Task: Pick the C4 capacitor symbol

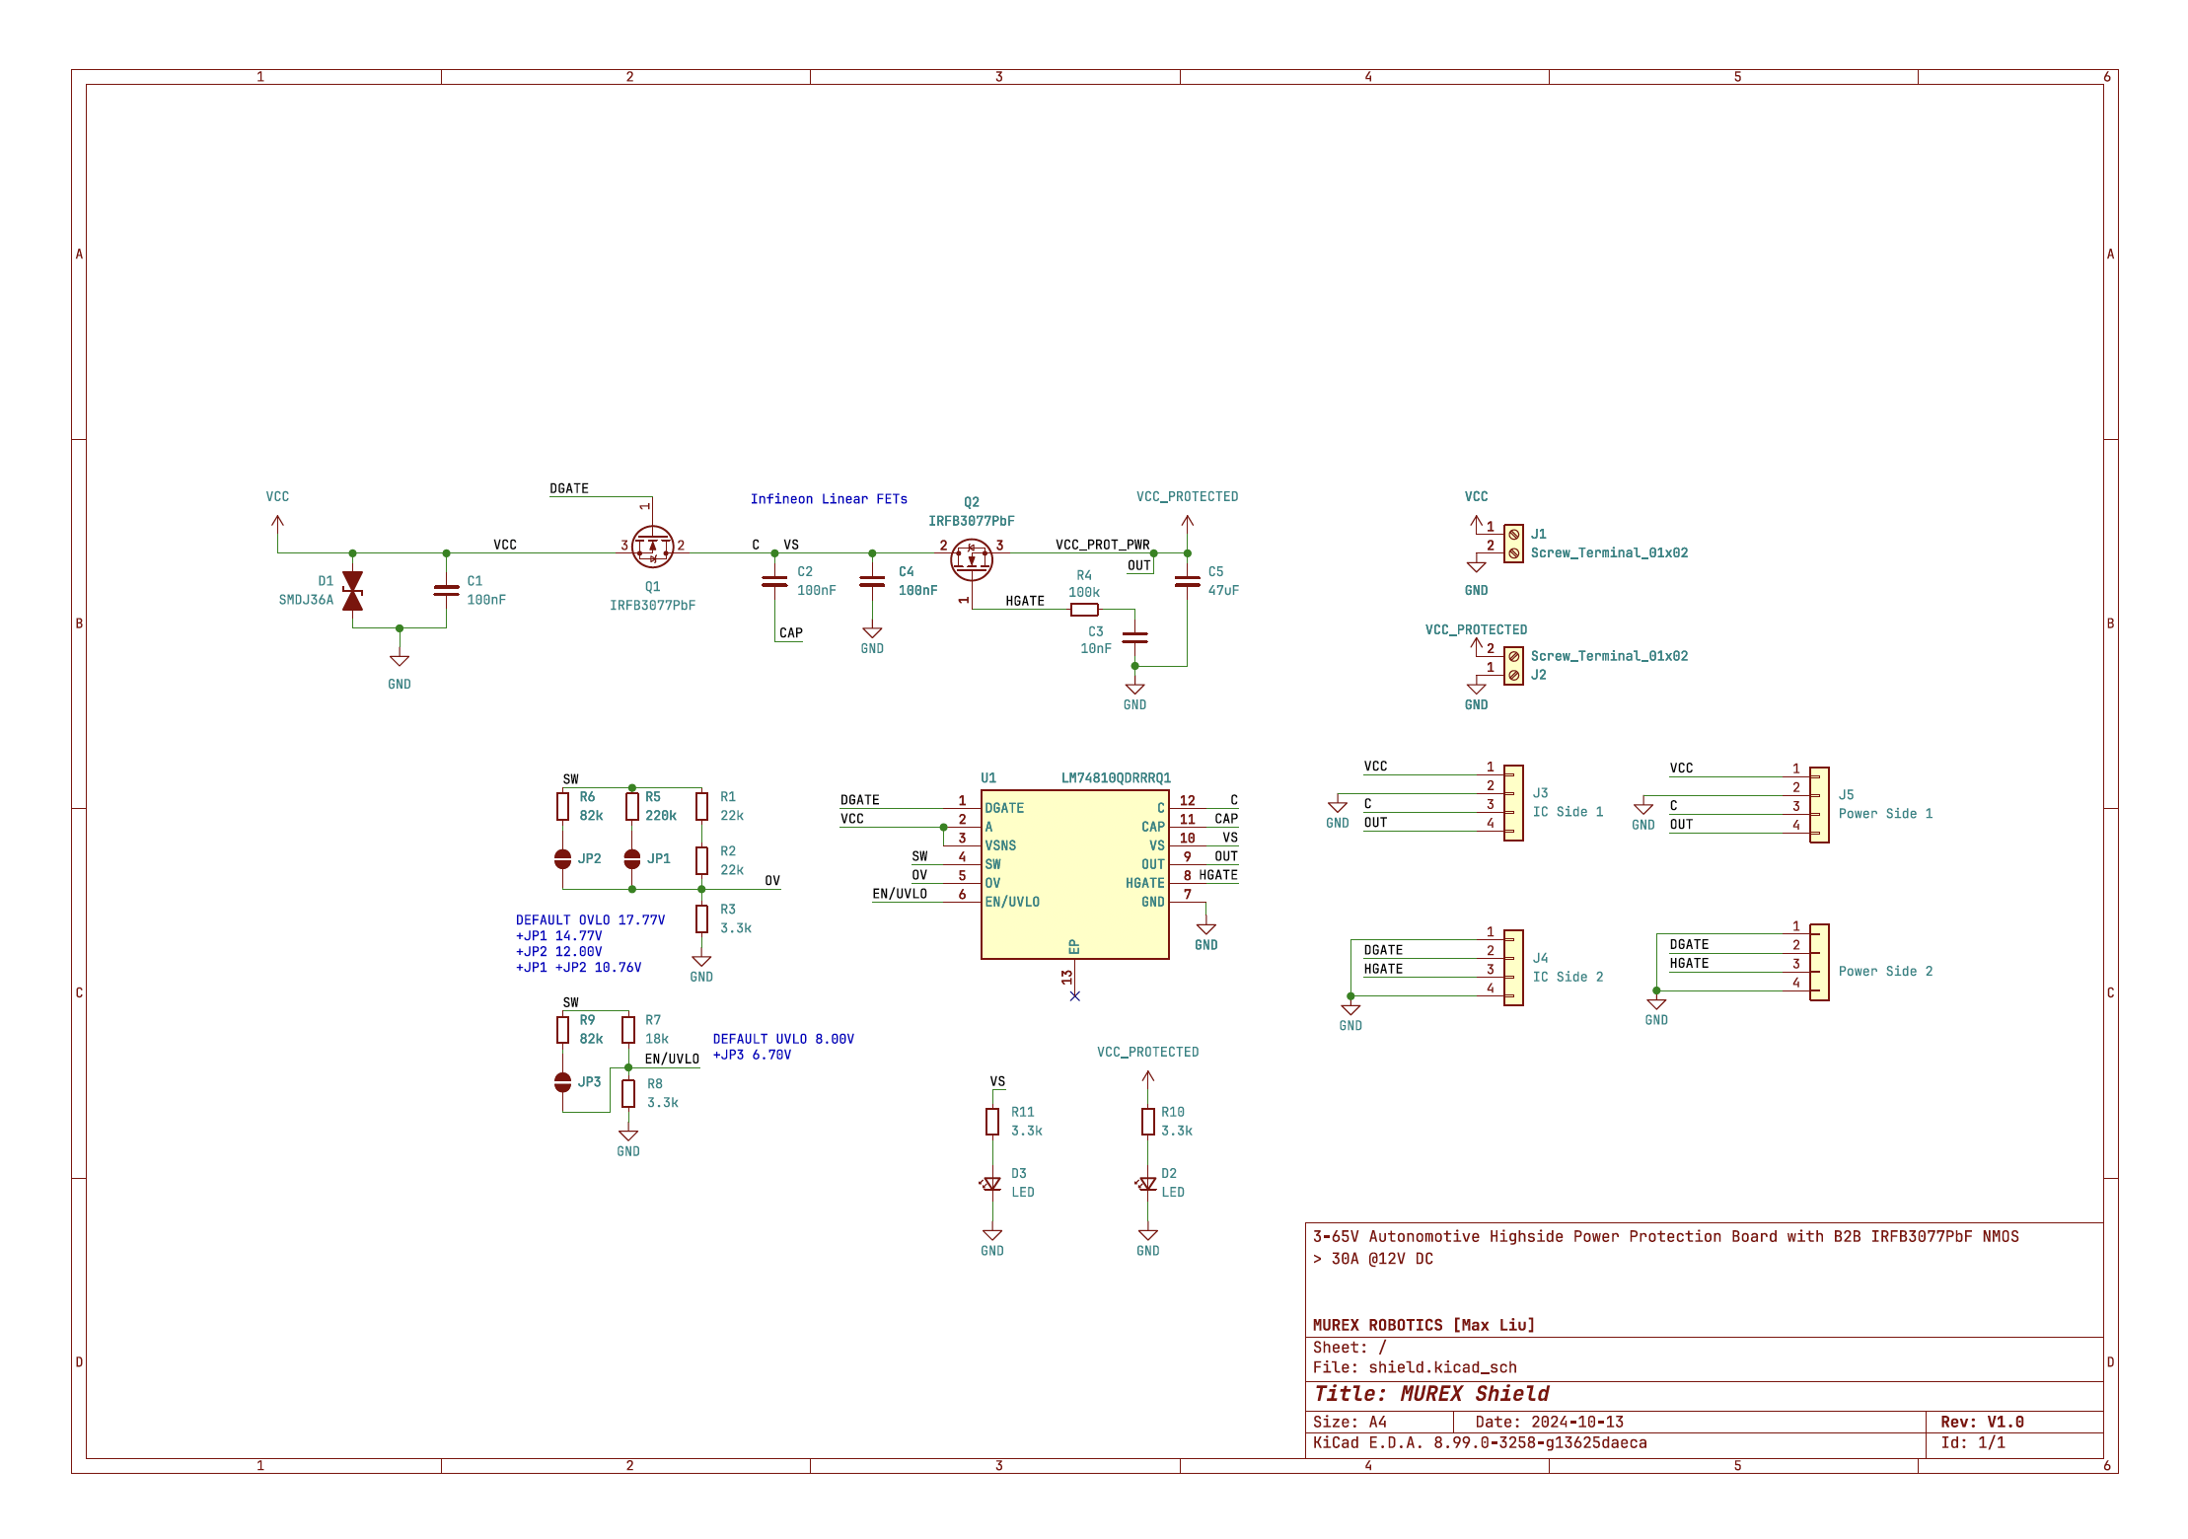Action: coord(872,581)
